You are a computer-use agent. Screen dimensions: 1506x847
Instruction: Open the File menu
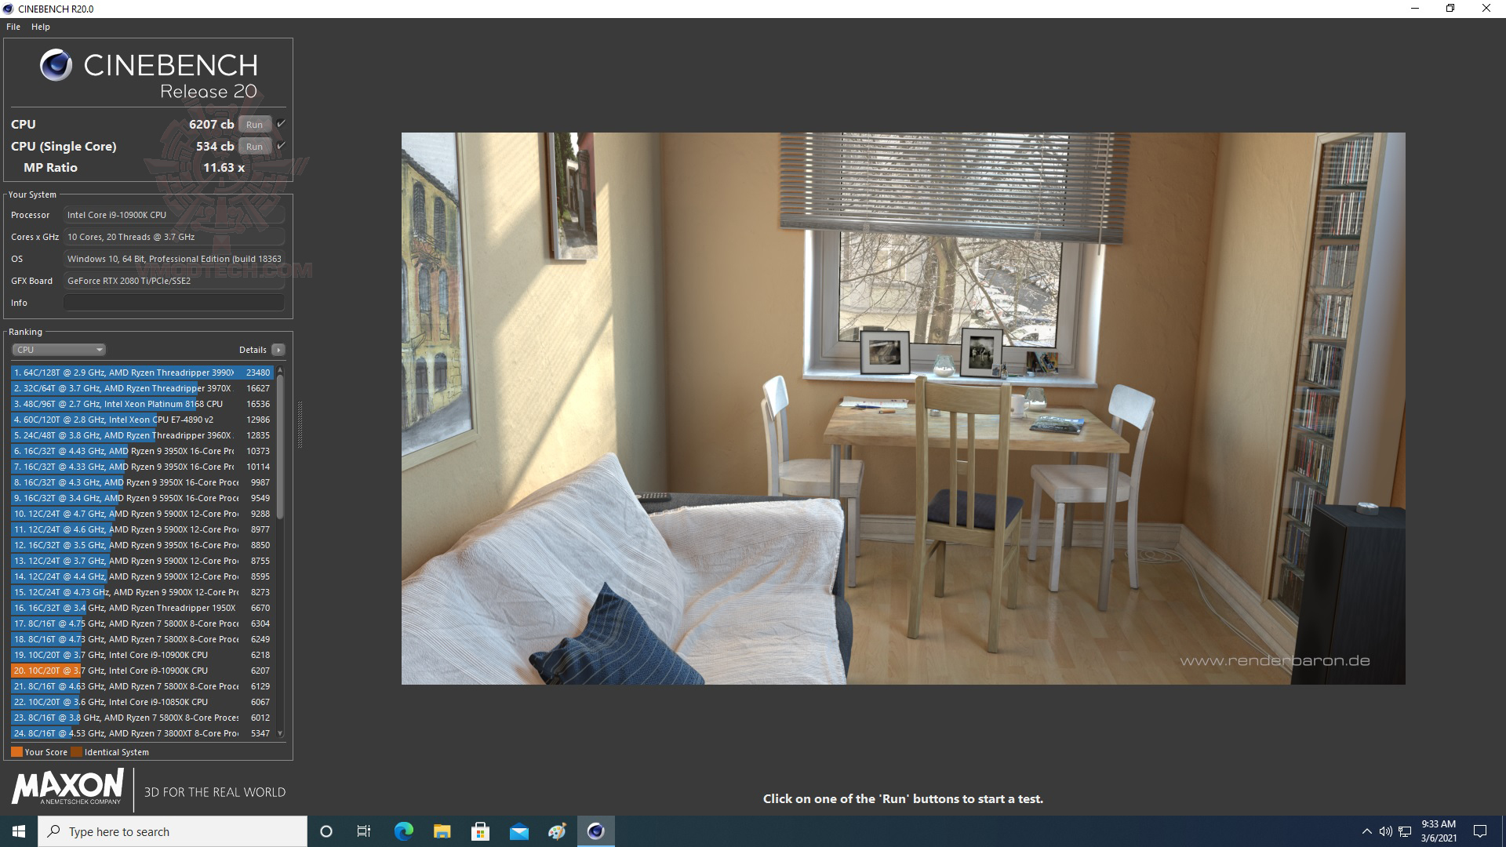coord(13,27)
